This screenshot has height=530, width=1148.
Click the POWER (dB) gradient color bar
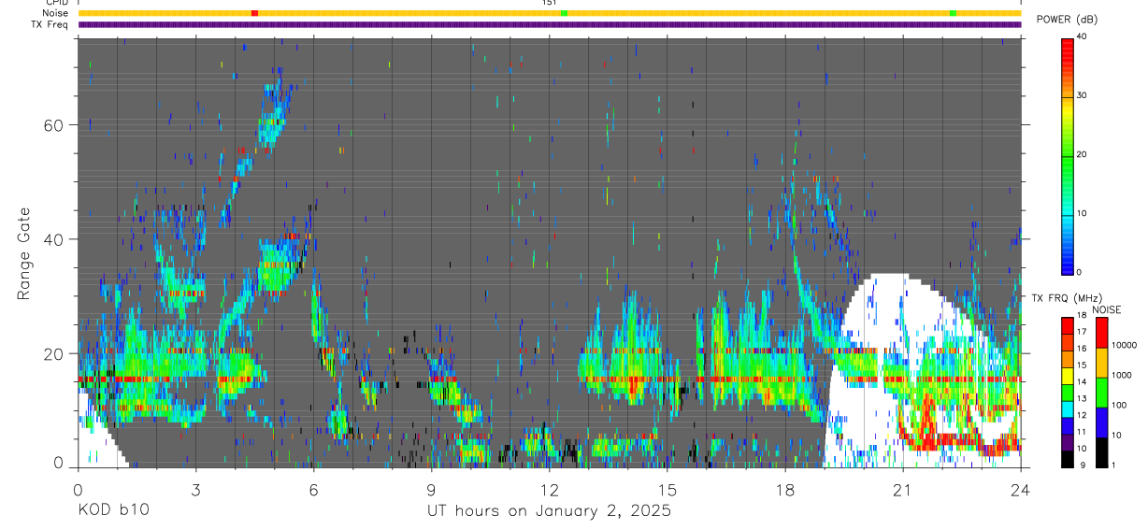(1067, 155)
